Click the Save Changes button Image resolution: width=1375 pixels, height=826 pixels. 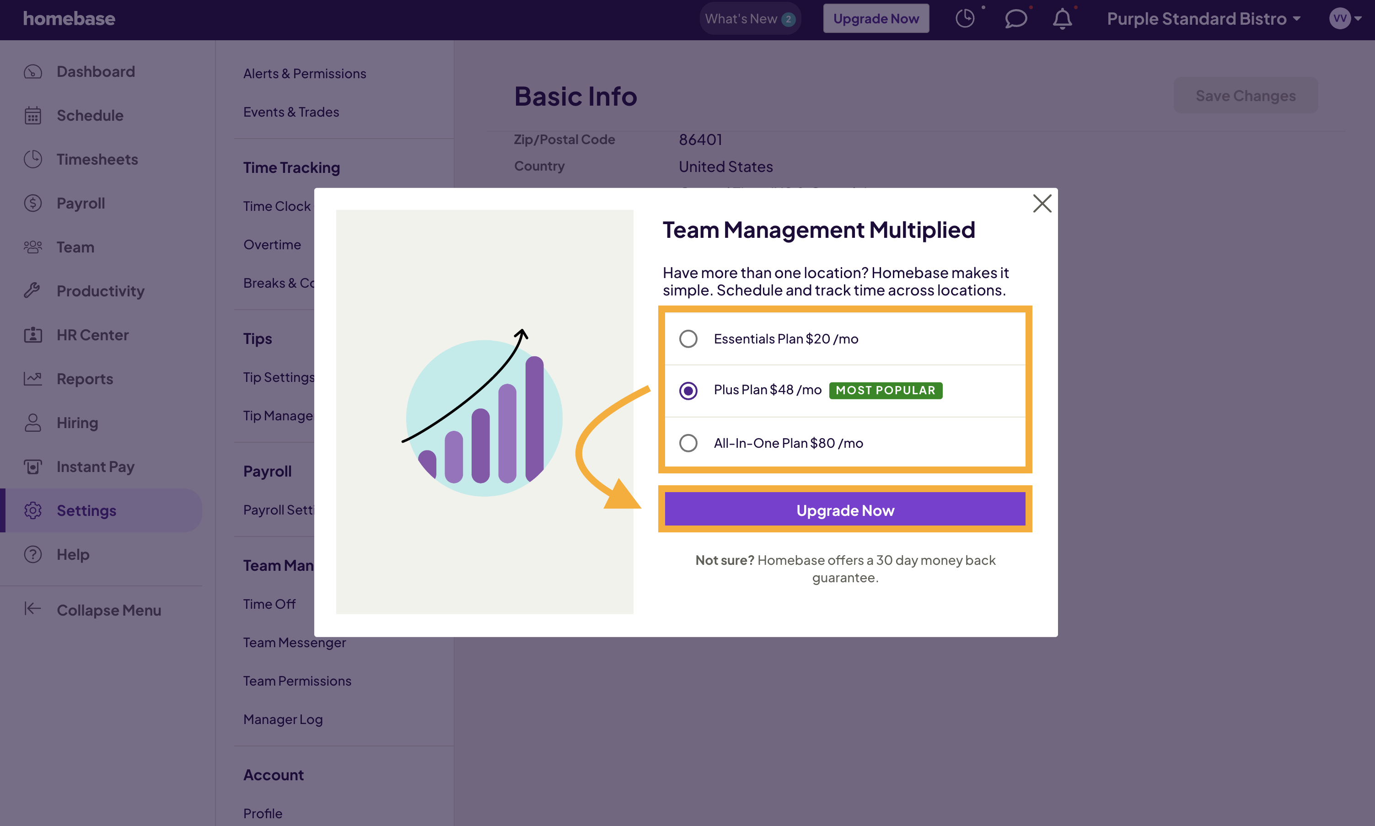pos(1245,96)
